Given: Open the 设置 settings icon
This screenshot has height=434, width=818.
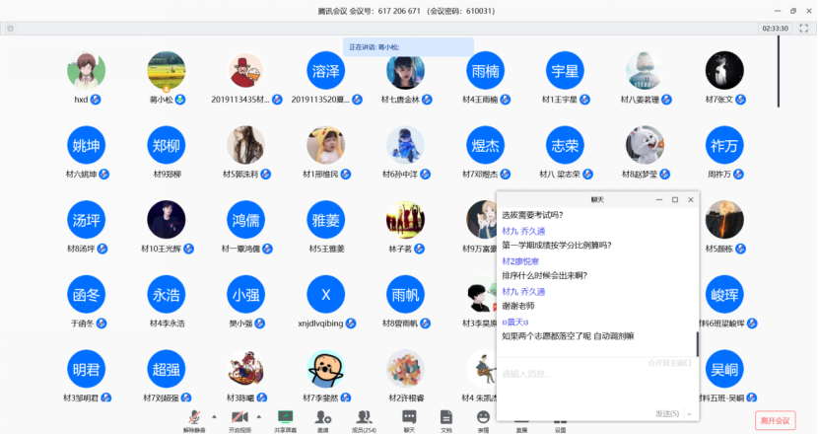Looking at the screenshot, I should tap(560, 417).
